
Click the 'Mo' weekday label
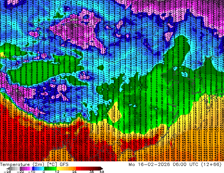(x=131, y=165)
